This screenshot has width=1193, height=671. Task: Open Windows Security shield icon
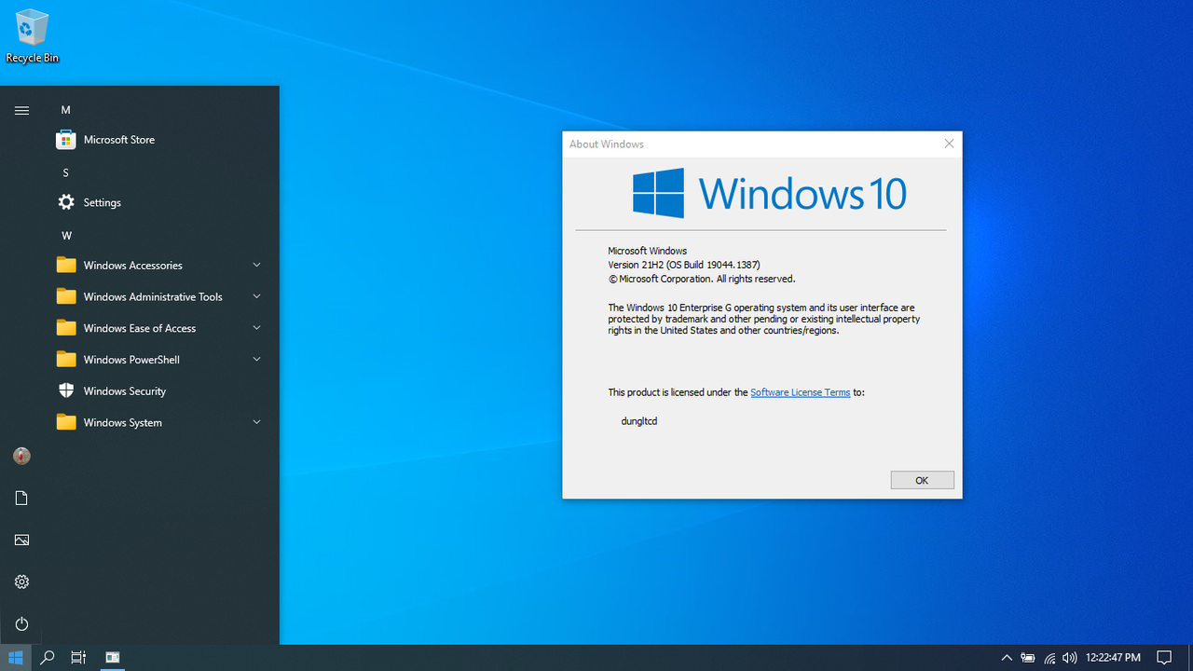tap(65, 390)
